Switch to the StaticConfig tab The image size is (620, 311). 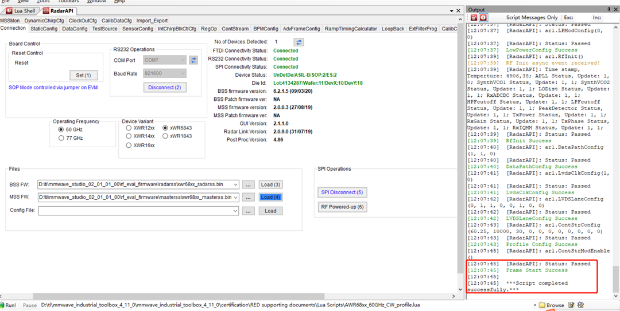[44, 29]
